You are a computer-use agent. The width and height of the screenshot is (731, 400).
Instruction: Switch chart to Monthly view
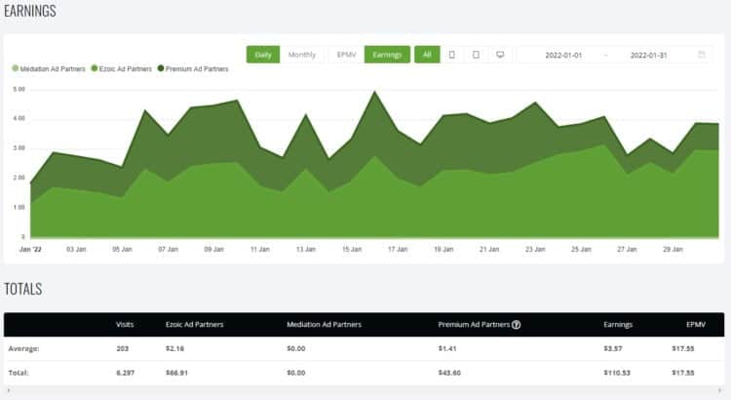[302, 55]
